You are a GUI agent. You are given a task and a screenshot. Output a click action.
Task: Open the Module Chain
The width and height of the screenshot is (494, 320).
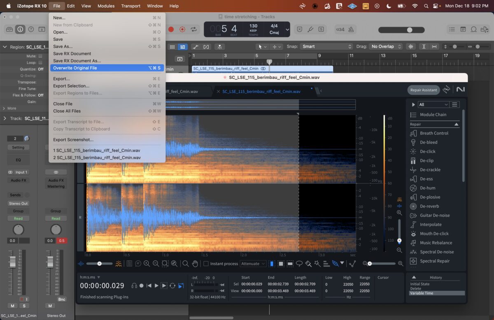click(x=428, y=115)
